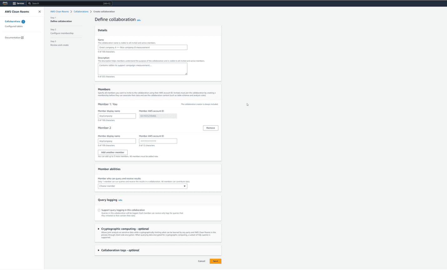Click Cancel to abort creation
447x270 pixels.
point(201,261)
